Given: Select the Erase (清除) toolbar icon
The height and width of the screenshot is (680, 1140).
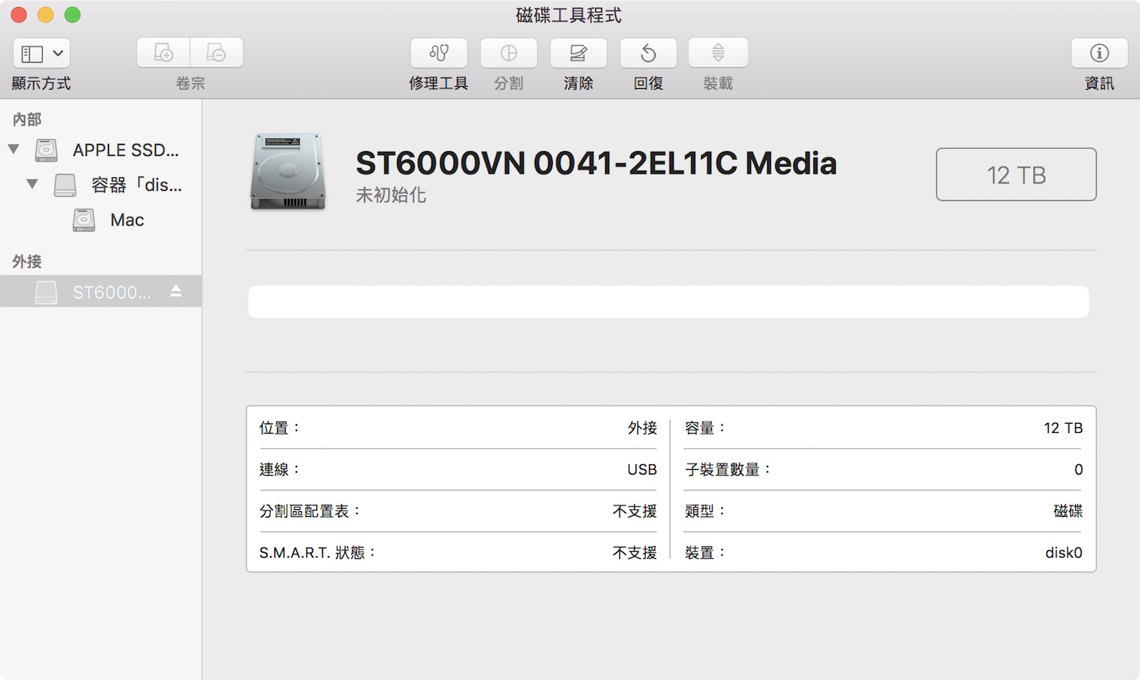Looking at the screenshot, I should click(578, 53).
